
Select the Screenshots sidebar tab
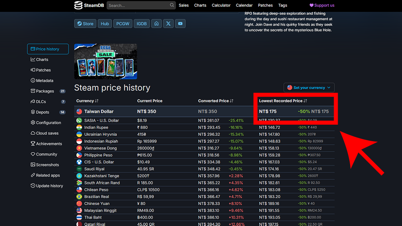pos(48,165)
